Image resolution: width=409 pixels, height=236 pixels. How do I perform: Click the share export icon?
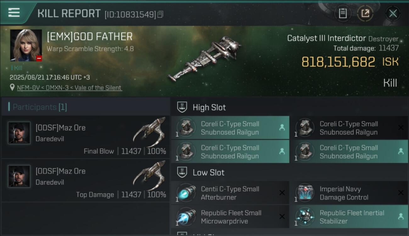365,14
